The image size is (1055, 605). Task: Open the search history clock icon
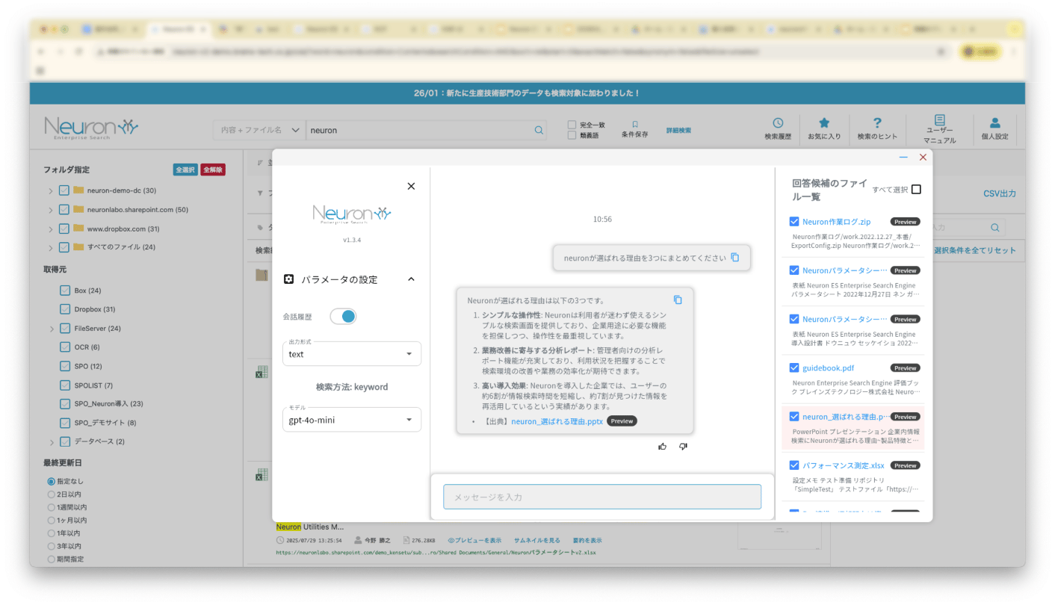click(x=778, y=123)
